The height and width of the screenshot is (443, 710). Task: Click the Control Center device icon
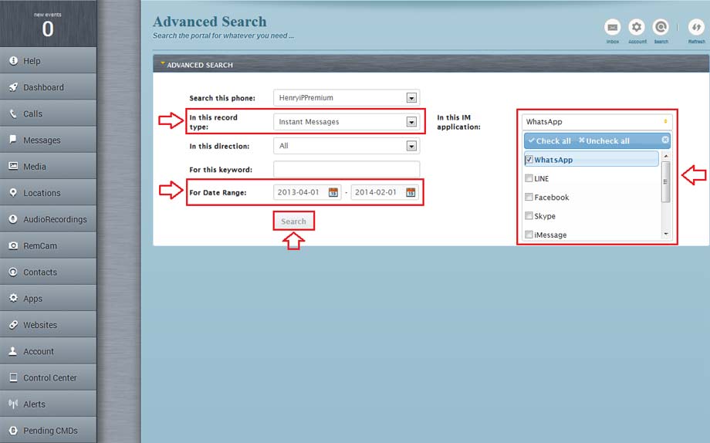click(13, 377)
